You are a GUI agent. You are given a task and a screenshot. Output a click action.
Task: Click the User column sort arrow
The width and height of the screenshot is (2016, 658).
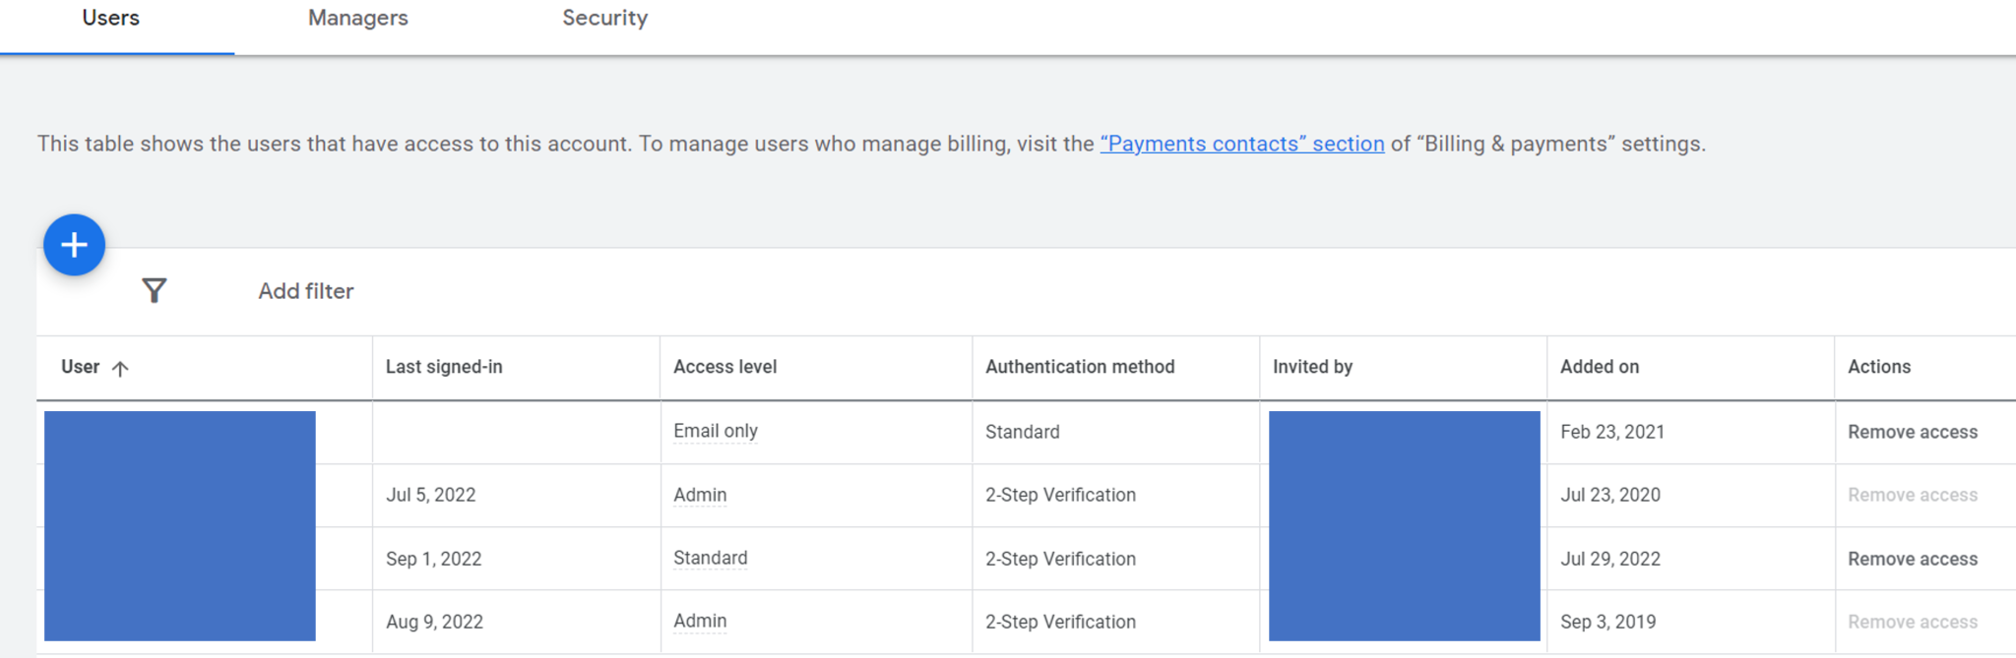pos(120,369)
